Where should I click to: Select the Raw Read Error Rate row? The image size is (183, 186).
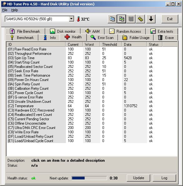pyautogui.click(x=92, y=49)
